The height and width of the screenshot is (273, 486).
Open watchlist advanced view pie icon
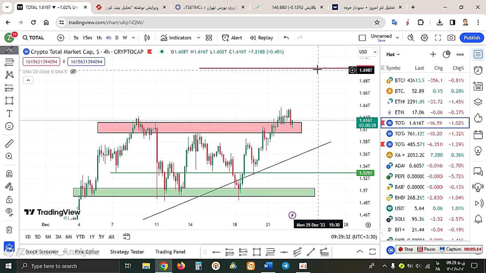click(x=447, y=54)
